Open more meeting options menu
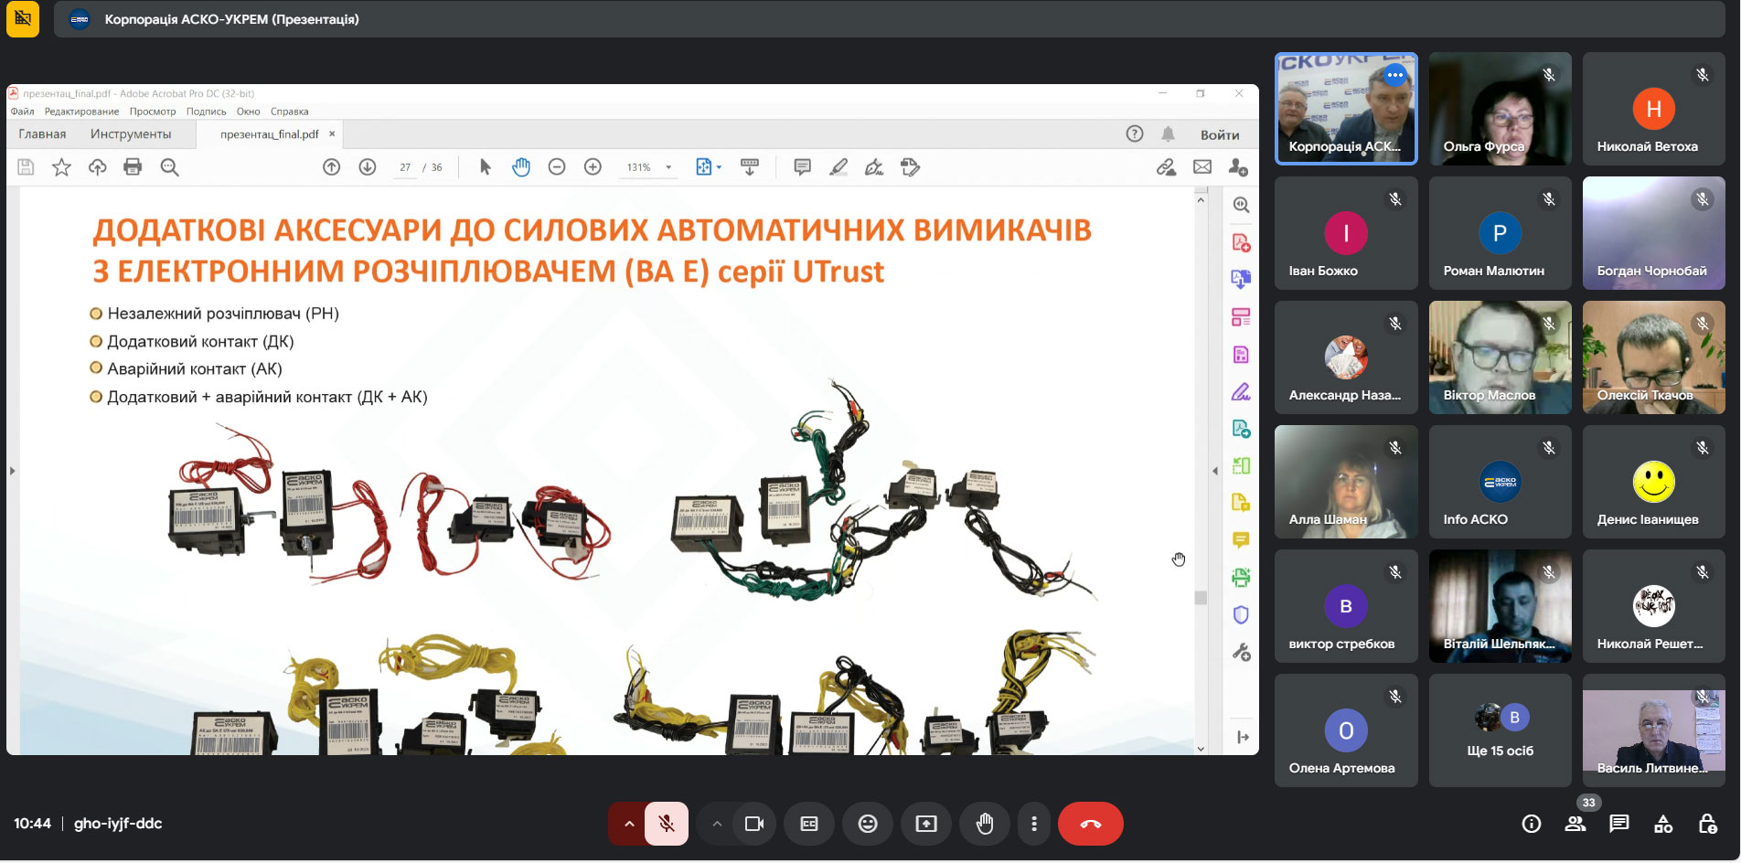Screen dimensions: 1741x863 [x=1034, y=824]
